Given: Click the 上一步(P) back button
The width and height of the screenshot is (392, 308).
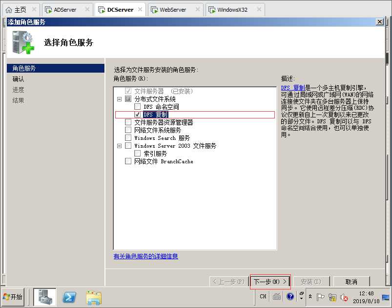Looking at the screenshot, I should (x=228, y=282).
